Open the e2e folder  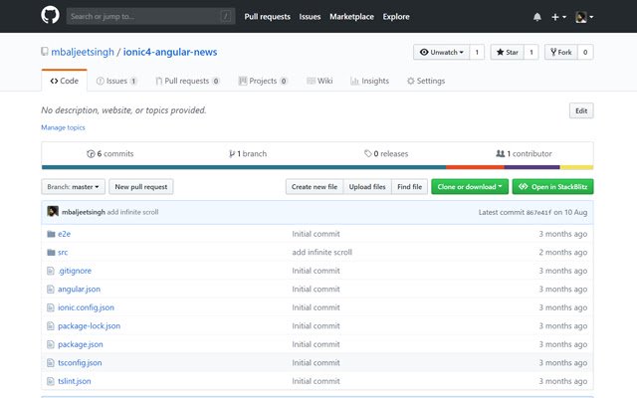pyautogui.click(x=64, y=234)
